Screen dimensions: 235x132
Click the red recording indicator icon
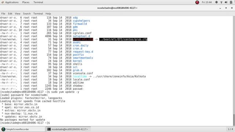point(197,2)
